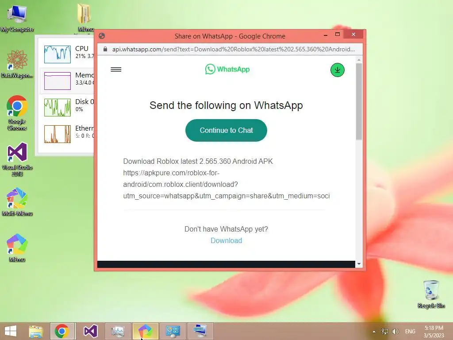The height and width of the screenshot is (340, 453).
Task: Click the text 'Send the following on WhatsApp'
Action: (x=226, y=105)
